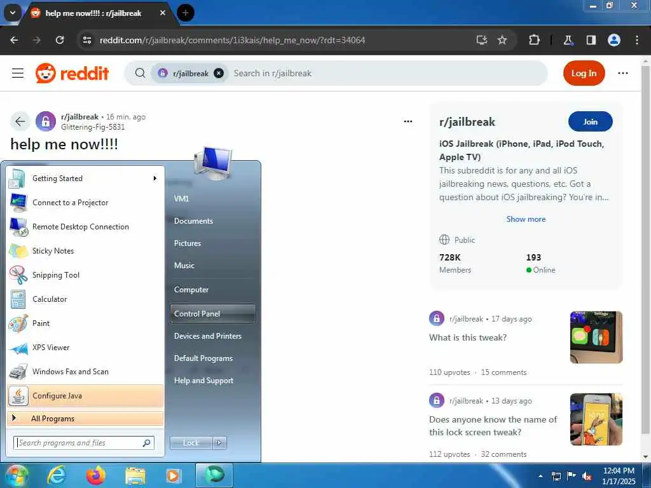Open Getting Started in Start menu
Viewport: 651px width, 488px height.
pos(85,179)
